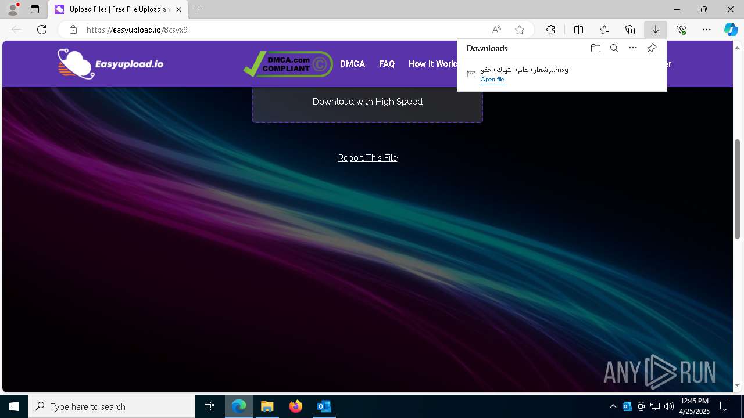
Task: Click Download with High Speed button
Action: 367,102
